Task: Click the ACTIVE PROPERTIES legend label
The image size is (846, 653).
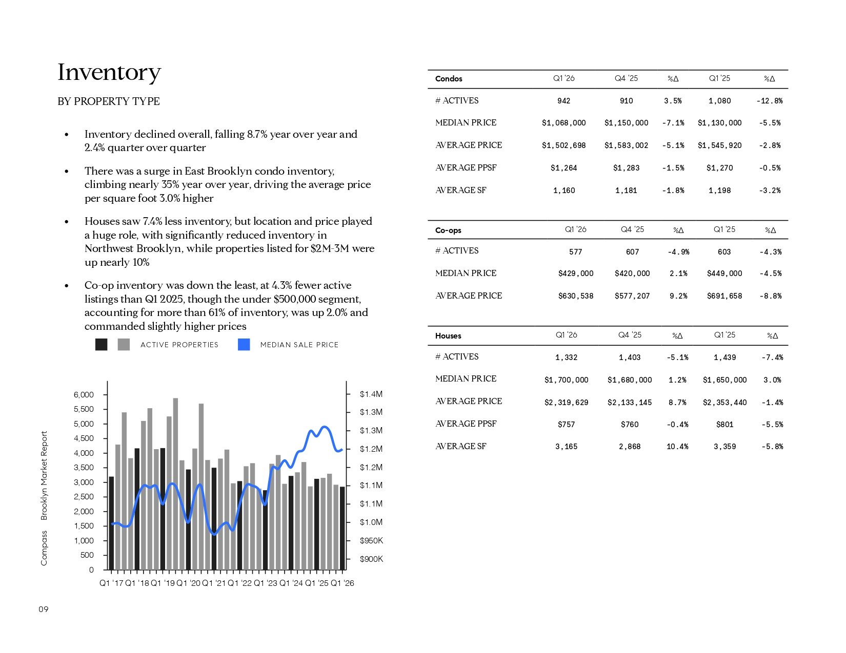Action: click(x=179, y=345)
